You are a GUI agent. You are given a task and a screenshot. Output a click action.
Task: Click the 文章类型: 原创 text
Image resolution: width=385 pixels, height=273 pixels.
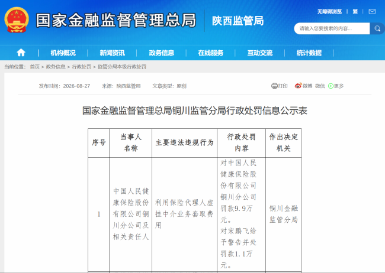(169, 86)
